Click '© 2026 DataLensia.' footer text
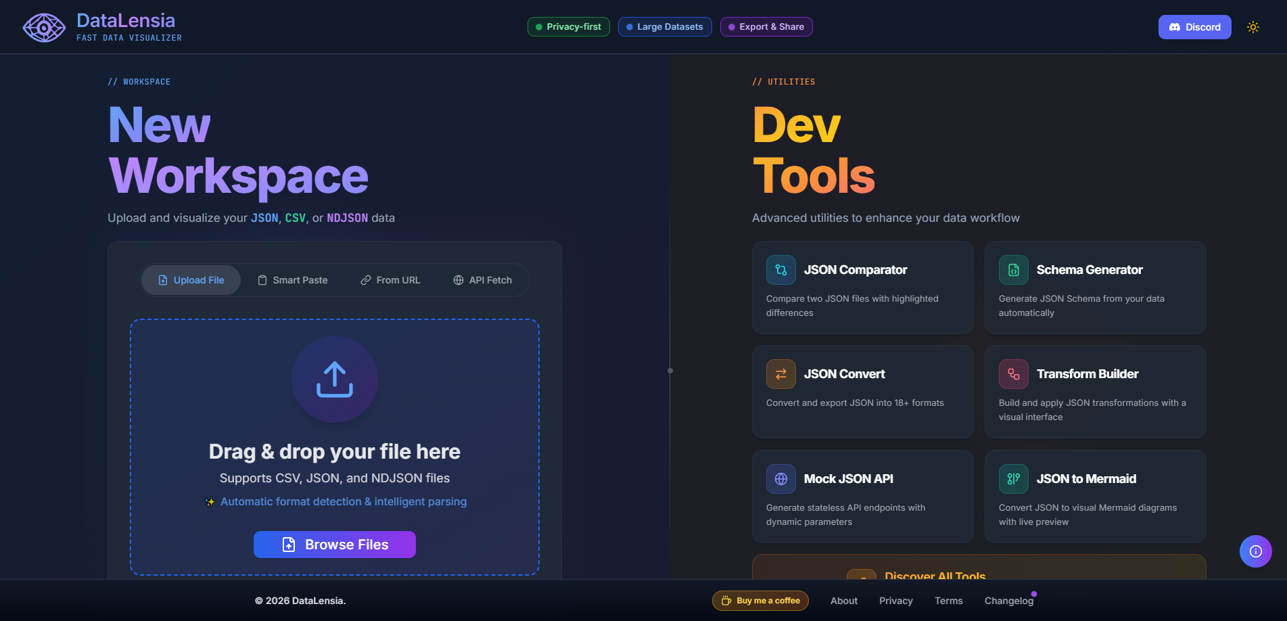Screen dimensions: 1287x621 (x=300, y=601)
